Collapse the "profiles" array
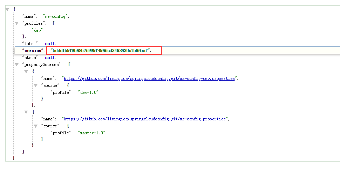This screenshot has width=340, height=179. click(17, 23)
